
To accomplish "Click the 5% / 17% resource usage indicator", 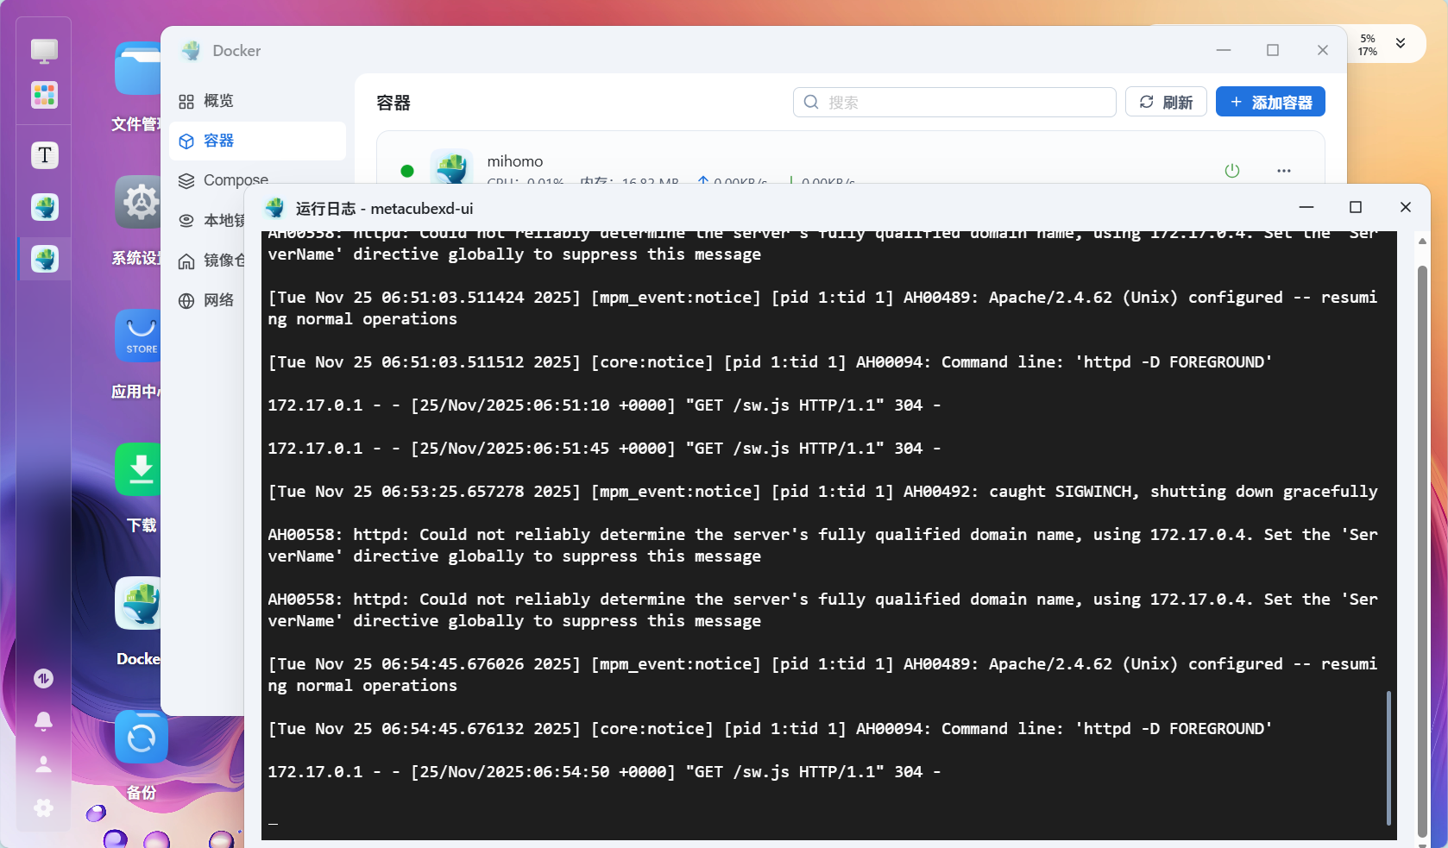I will pyautogui.click(x=1368, y=45).
